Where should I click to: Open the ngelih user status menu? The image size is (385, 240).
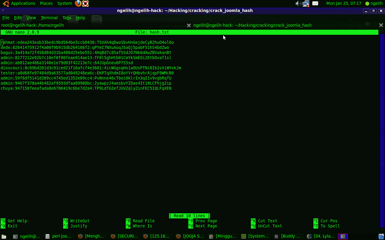coord(374,4)
